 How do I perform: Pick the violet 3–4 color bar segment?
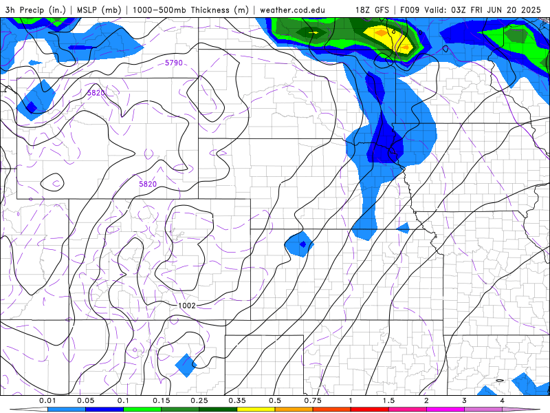tap(483, 410)
